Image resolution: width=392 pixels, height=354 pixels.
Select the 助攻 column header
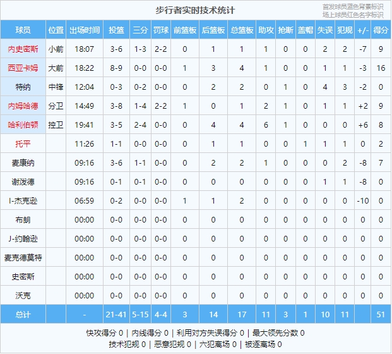coord(266,30)
